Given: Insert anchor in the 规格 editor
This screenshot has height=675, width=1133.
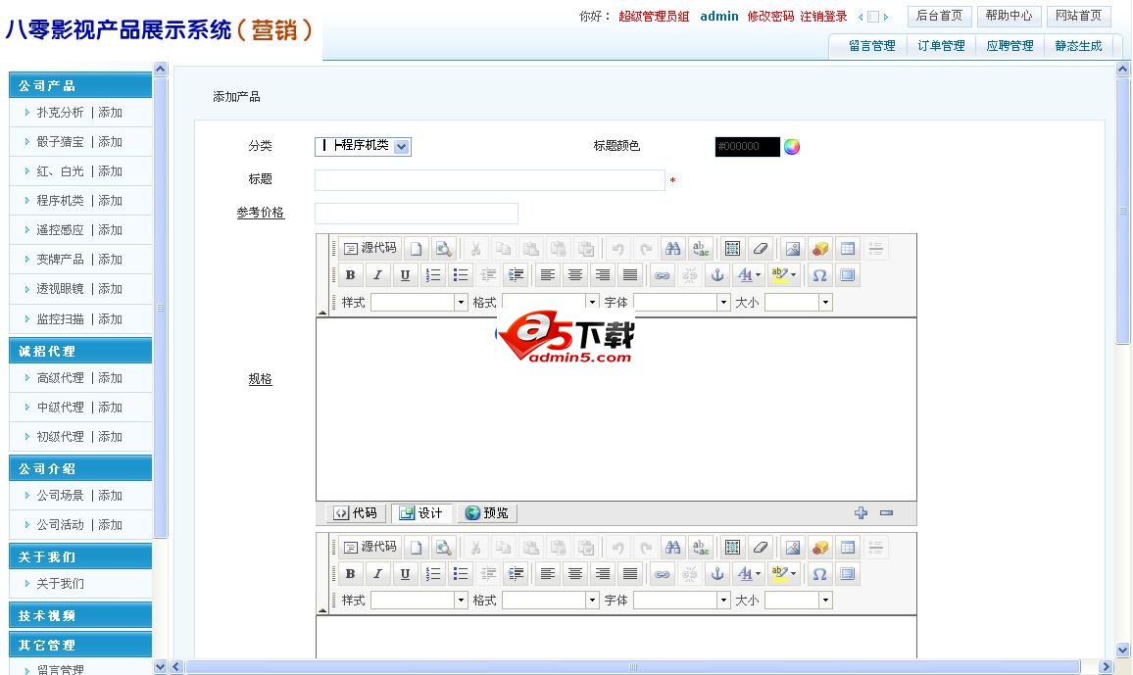Looking at the screenshot, I should pyautogui.click(x=717, y=275).
